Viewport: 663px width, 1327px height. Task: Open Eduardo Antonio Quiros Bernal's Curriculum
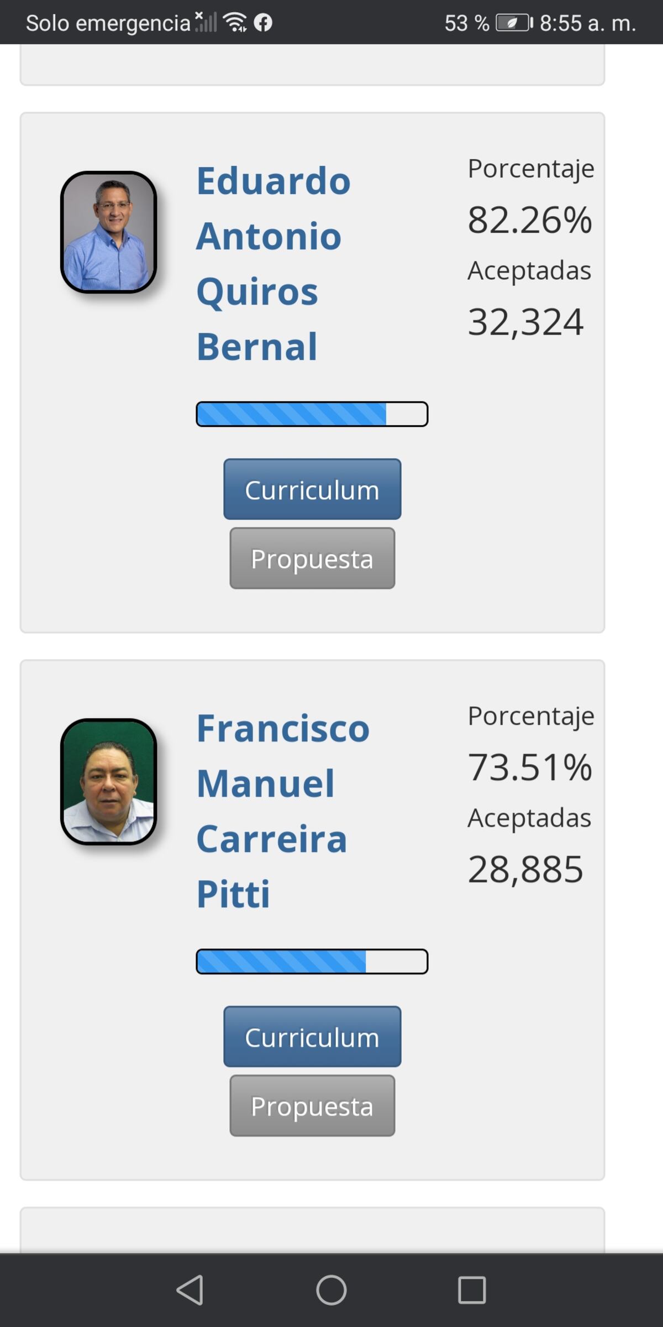point(312,489)
